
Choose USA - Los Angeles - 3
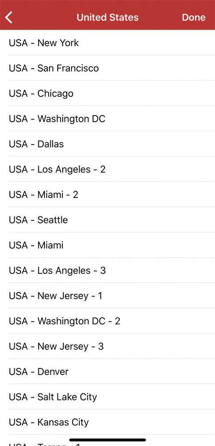pyautogui.click(x=107, y=271)
